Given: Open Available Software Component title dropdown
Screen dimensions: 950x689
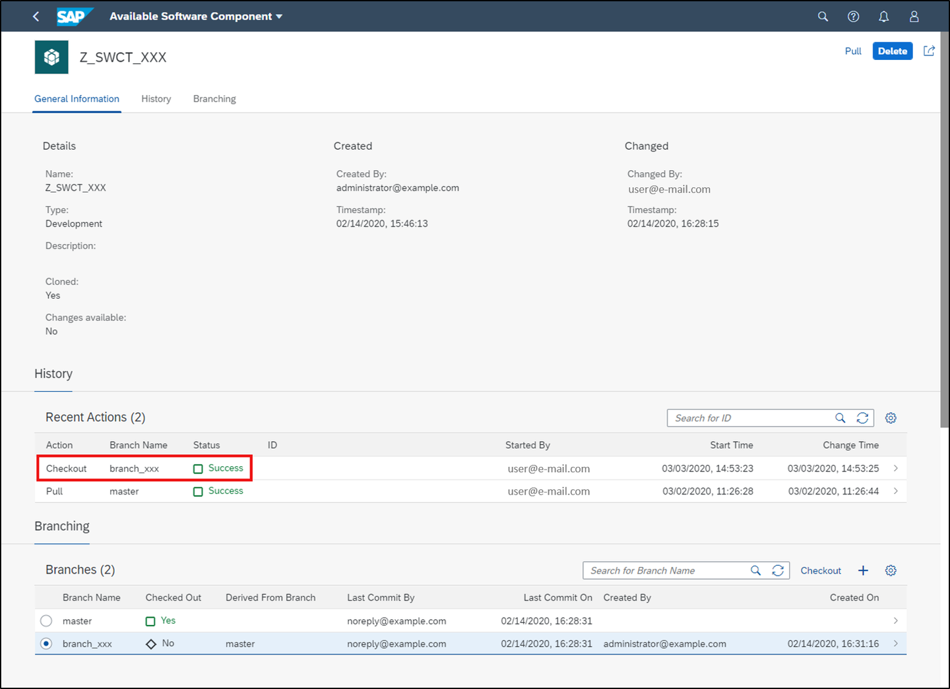Looking at the screenshot, I should pyautogui.click(x=196, y=16).
